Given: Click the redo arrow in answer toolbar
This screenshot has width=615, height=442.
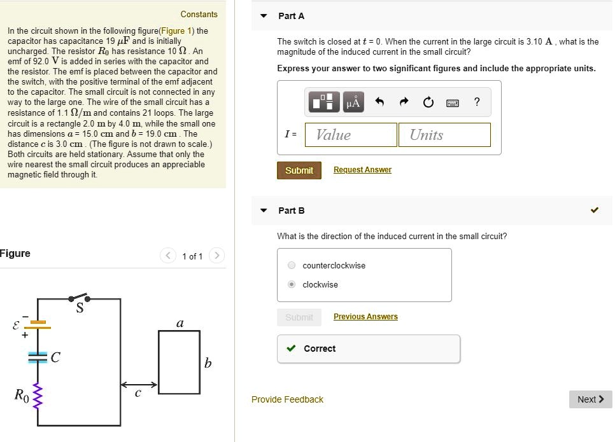Looking at the screenshot, I should pos(404,102).
